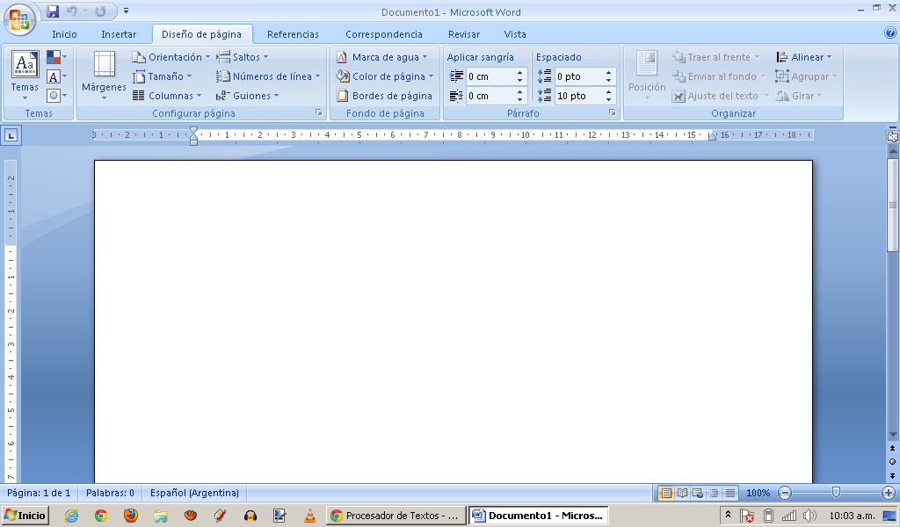The image size is (900, 527).
Task: Expand the Orientación dropdown
Action: tap(171, 57)
